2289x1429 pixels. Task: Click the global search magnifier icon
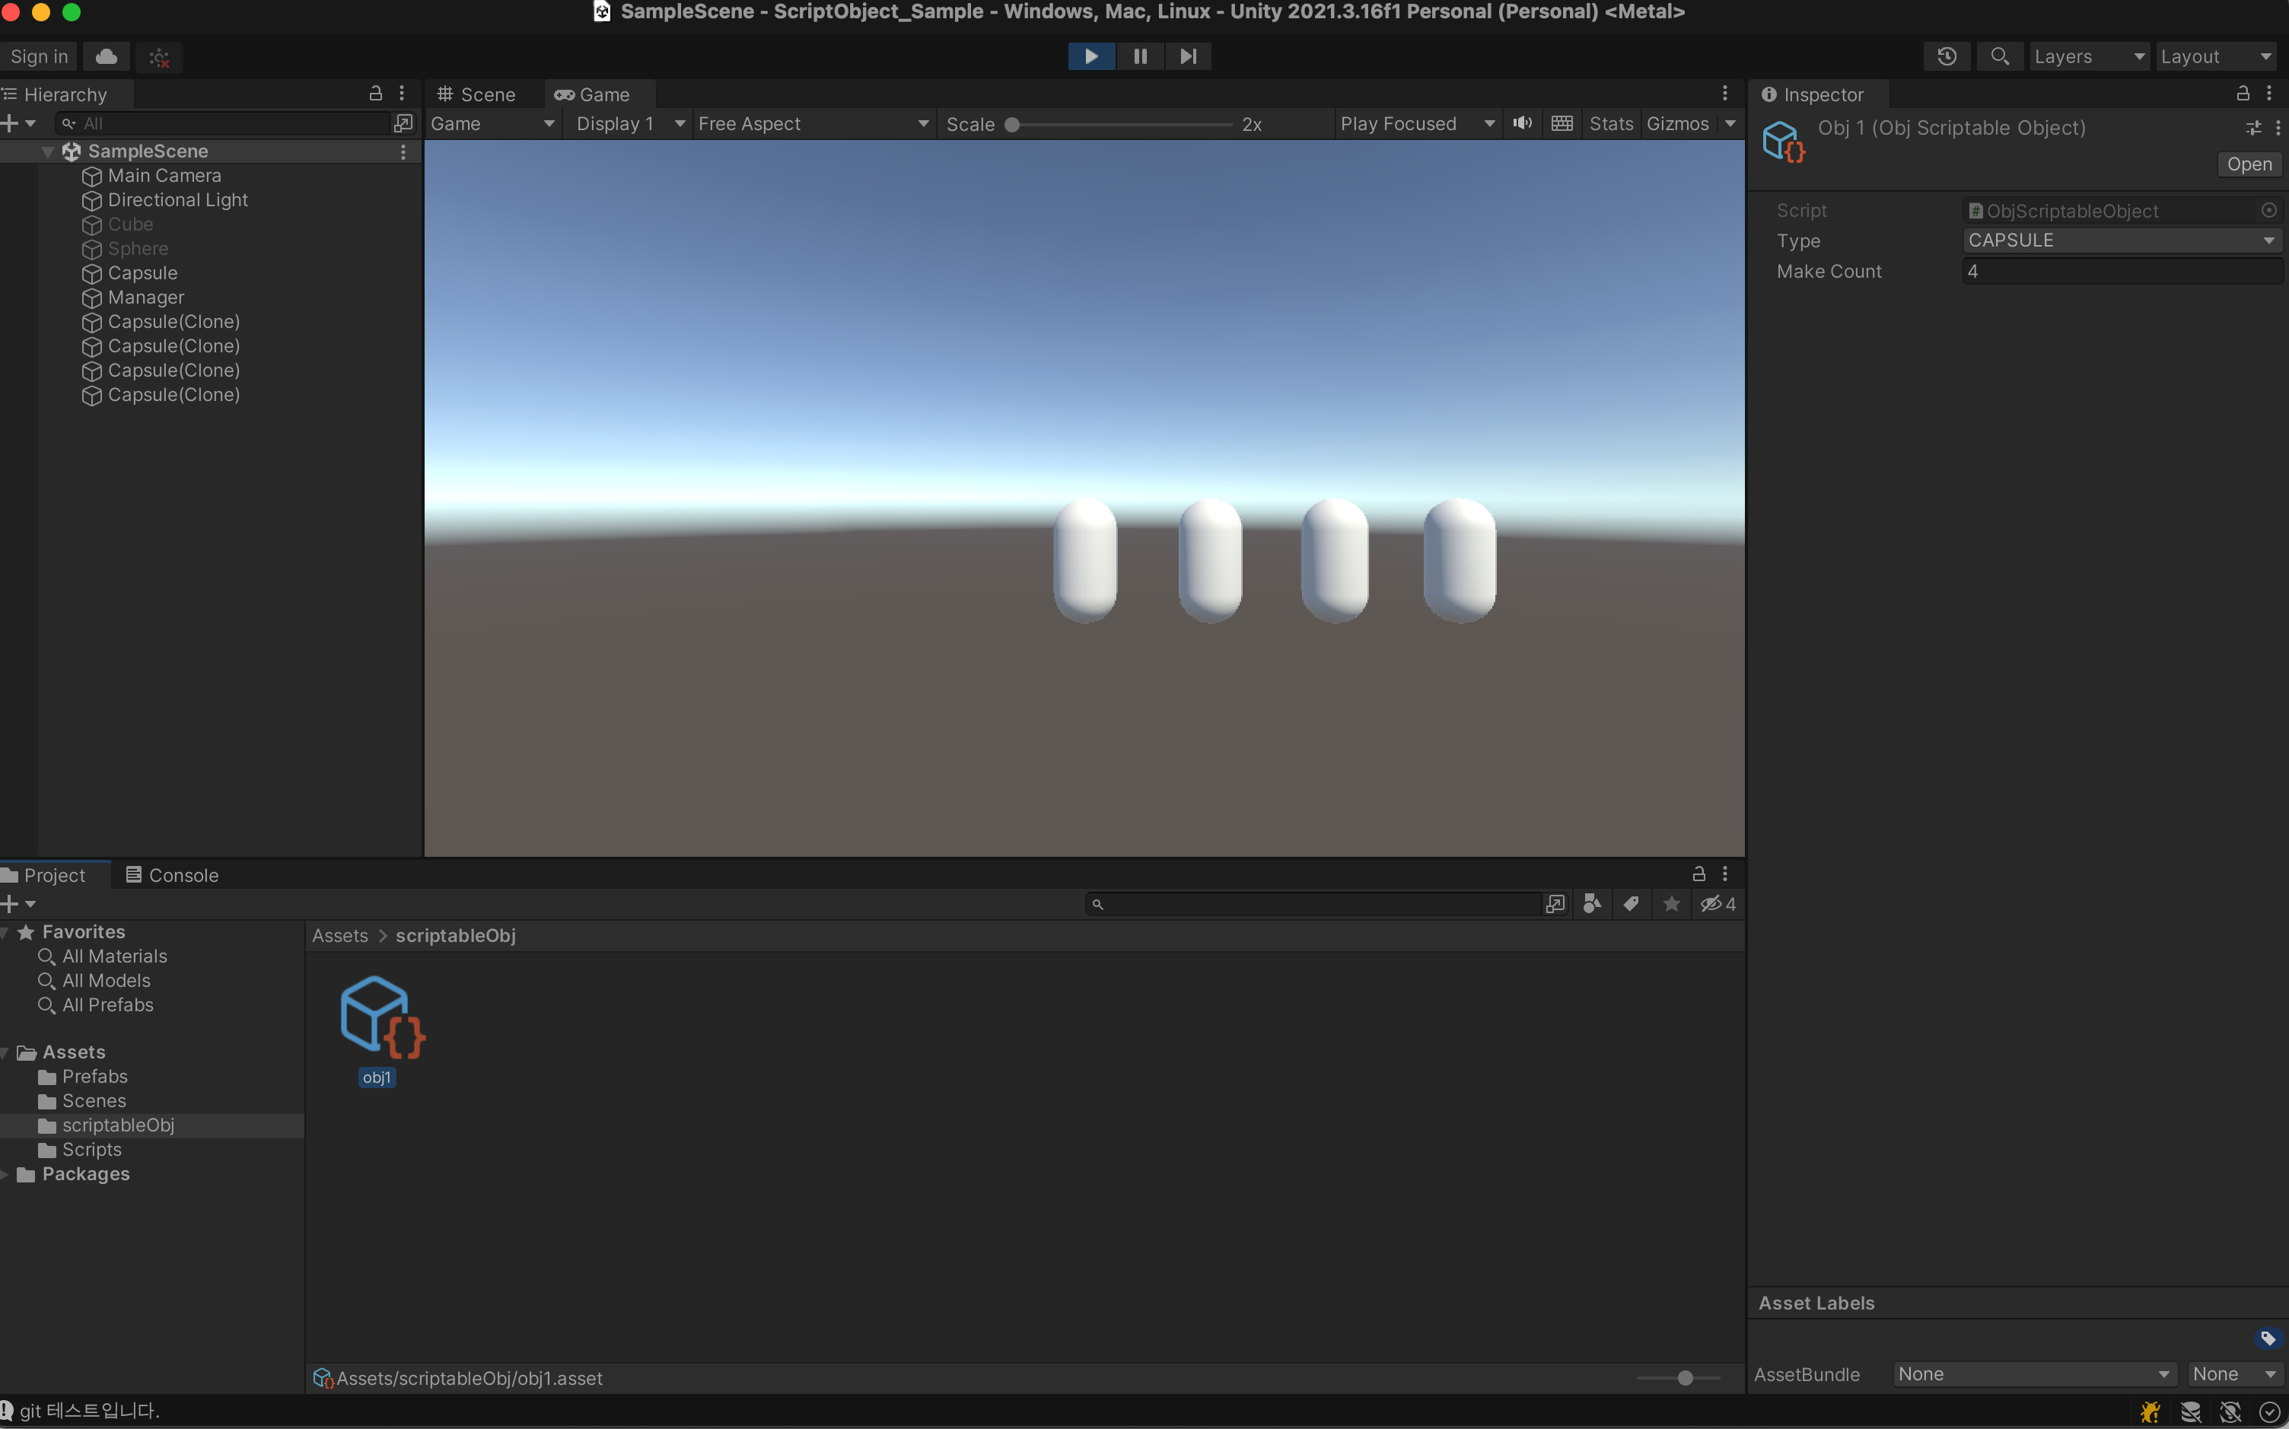click(x=1999, y=57)
